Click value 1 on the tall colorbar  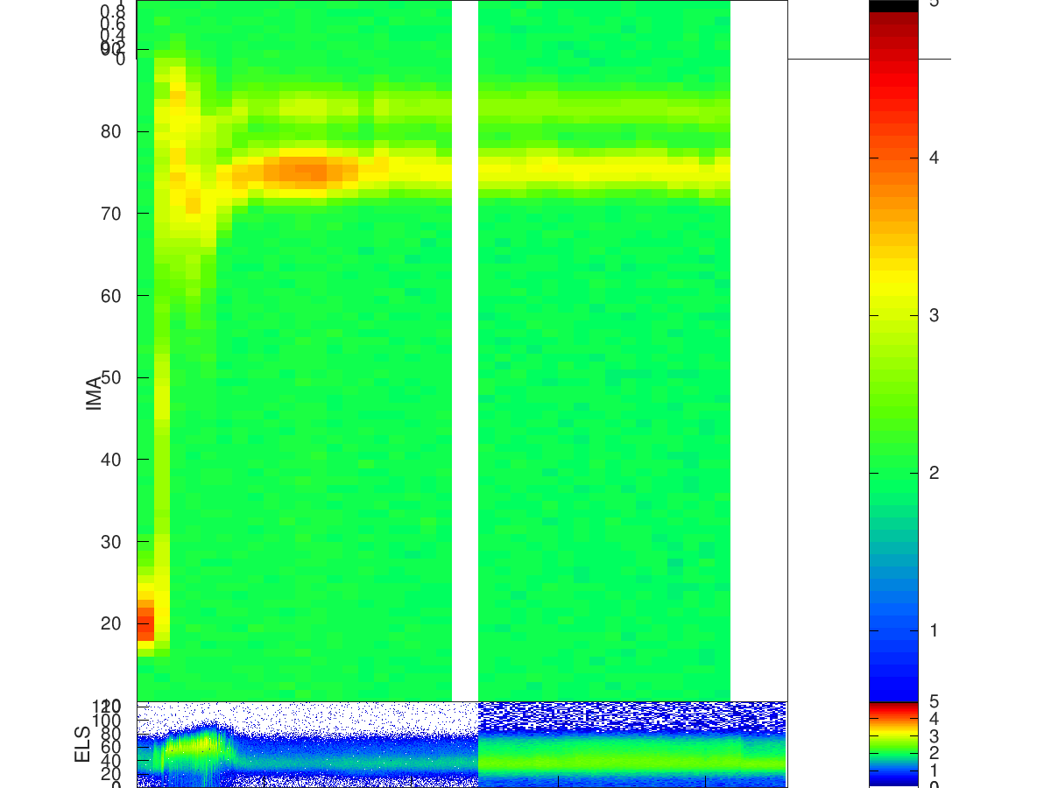tap(934, 630)
